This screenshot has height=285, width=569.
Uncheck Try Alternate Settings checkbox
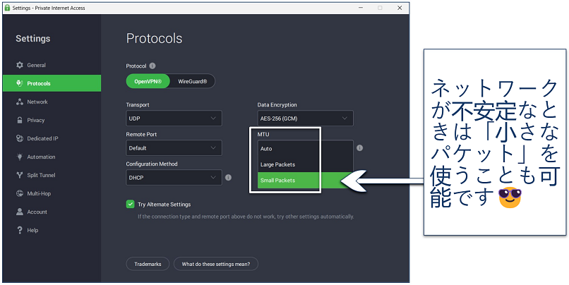131,204
